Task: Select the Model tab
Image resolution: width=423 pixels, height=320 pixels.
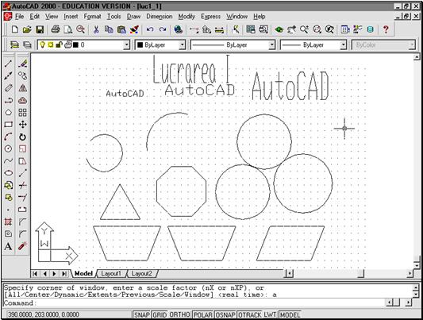Action: 83,274
